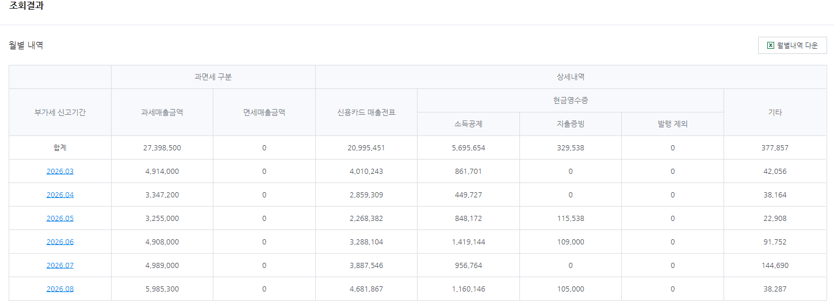Select total 소득공제 value 5,695,654
The width and height of the screenshot is (834, 307).
tap(468, 147)
